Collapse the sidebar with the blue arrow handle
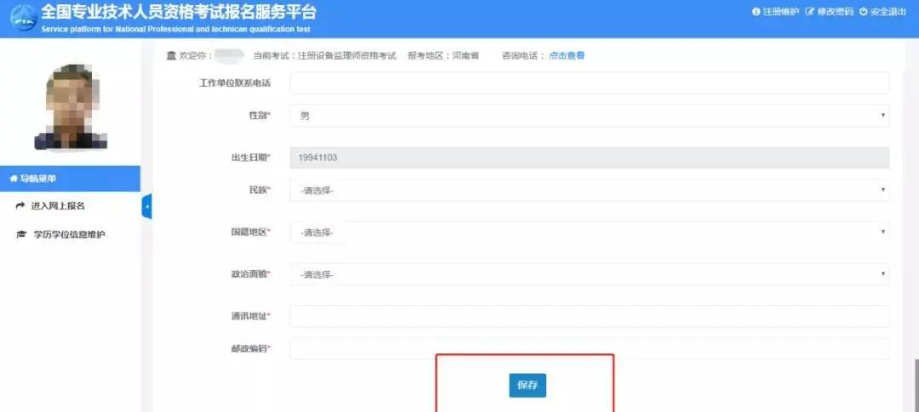This screenshot has height=412, width=919. coord(146,206)
